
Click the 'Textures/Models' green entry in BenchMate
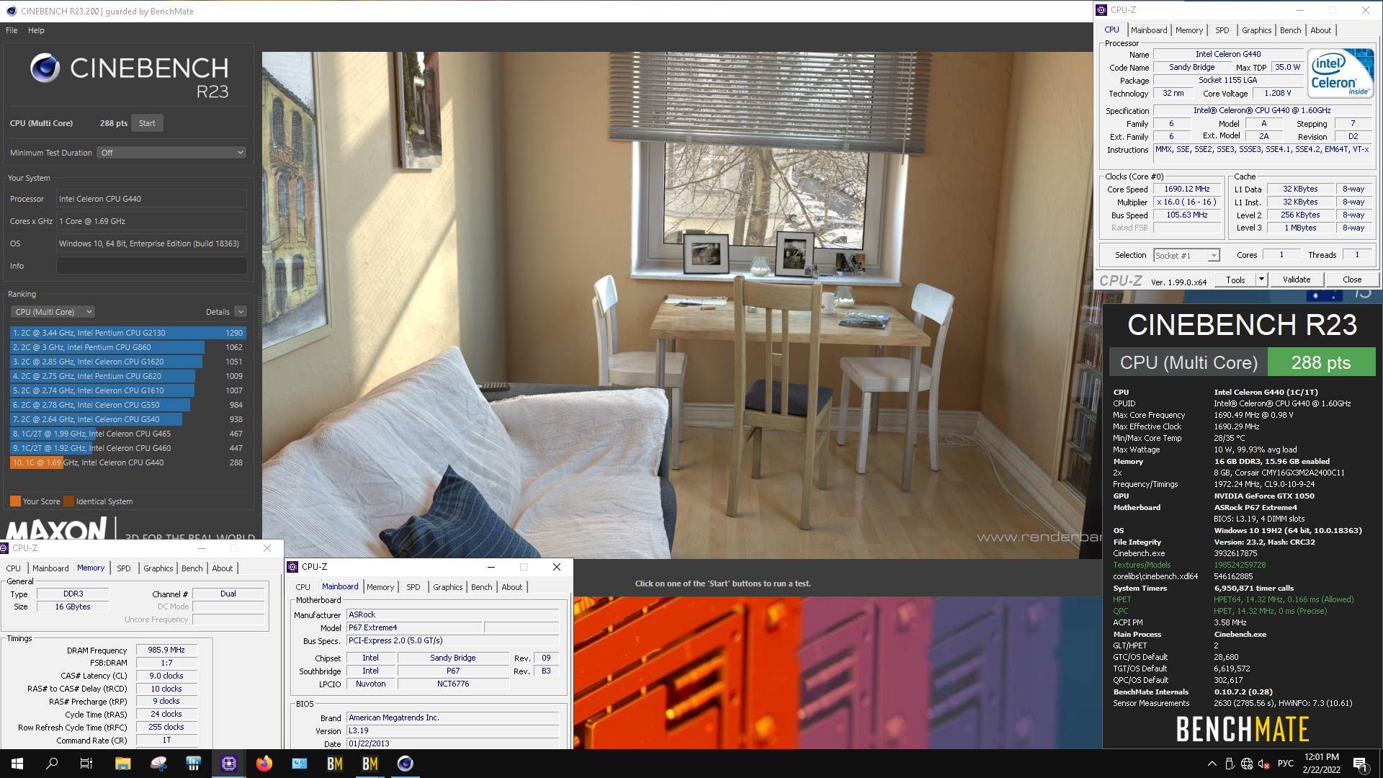[x=1142, y=565]
